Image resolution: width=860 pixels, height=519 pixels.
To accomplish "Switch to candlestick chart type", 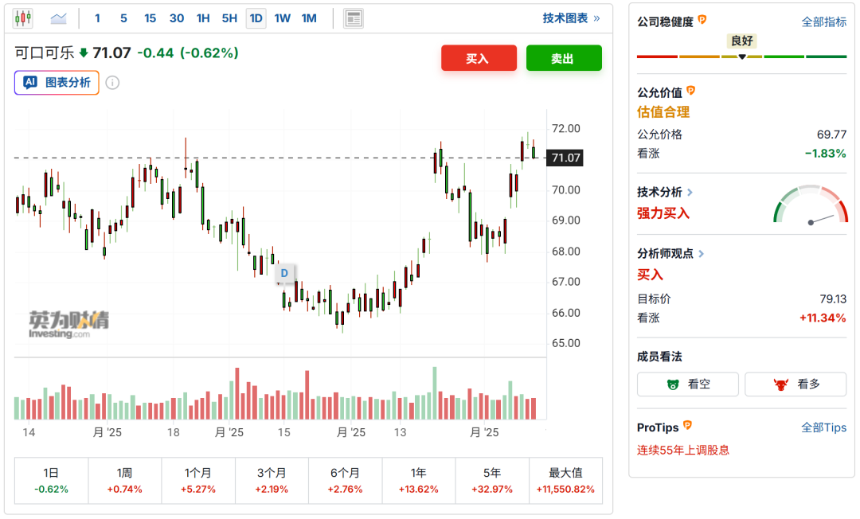I will [x=22, y=18].
